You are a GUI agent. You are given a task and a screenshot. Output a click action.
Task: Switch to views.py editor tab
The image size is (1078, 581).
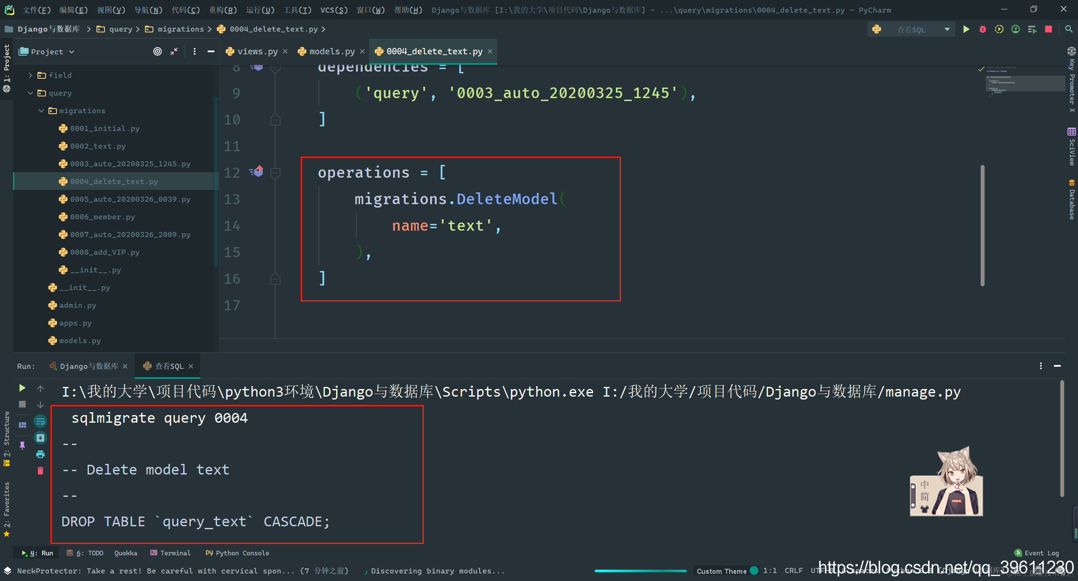tap(257, 51)
